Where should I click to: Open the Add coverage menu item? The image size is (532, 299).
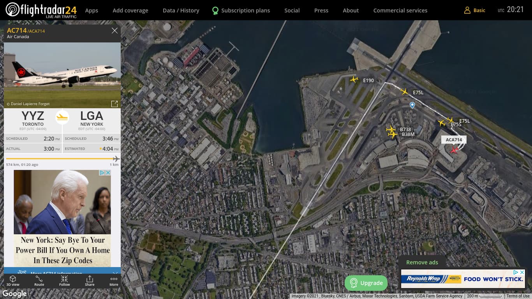(130, 11)
